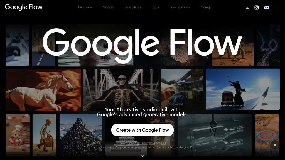Screen dimensions: 285x160
Task: Open the FAQ link
Action: click(163, 143)
